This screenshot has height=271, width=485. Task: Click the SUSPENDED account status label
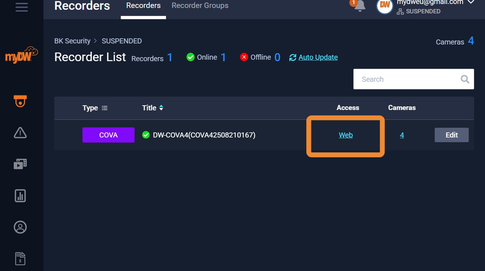[423, 11]
